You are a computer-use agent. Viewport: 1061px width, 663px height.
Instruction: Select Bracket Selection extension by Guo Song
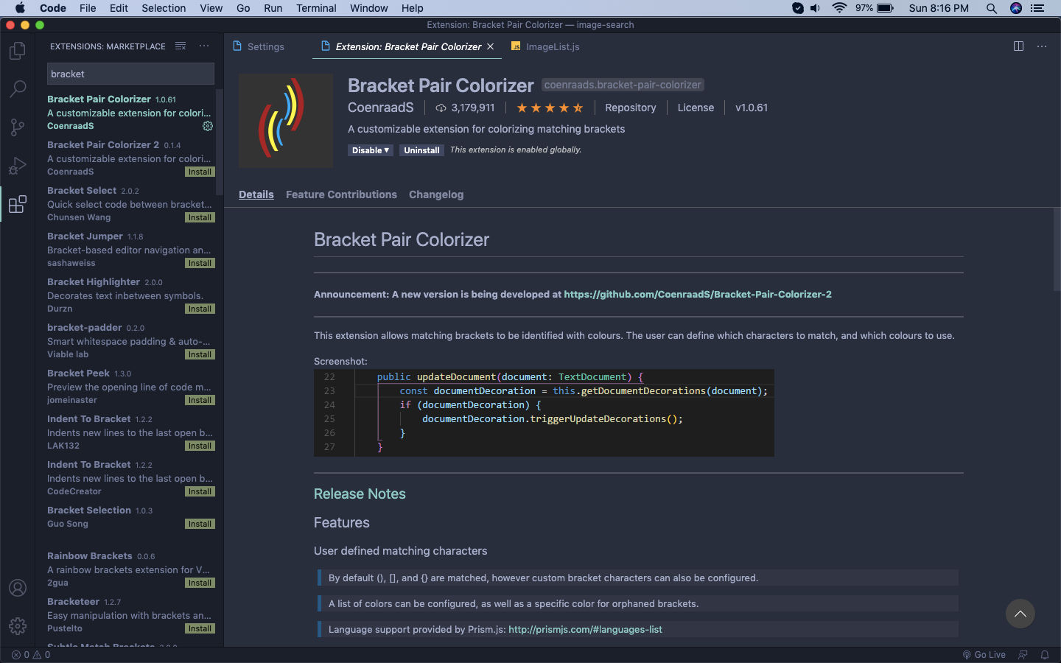coord(130,517)
